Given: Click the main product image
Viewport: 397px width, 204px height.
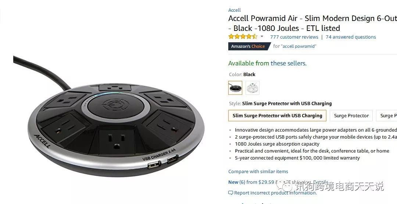Looking at the screenshot, I should (109, 115).
